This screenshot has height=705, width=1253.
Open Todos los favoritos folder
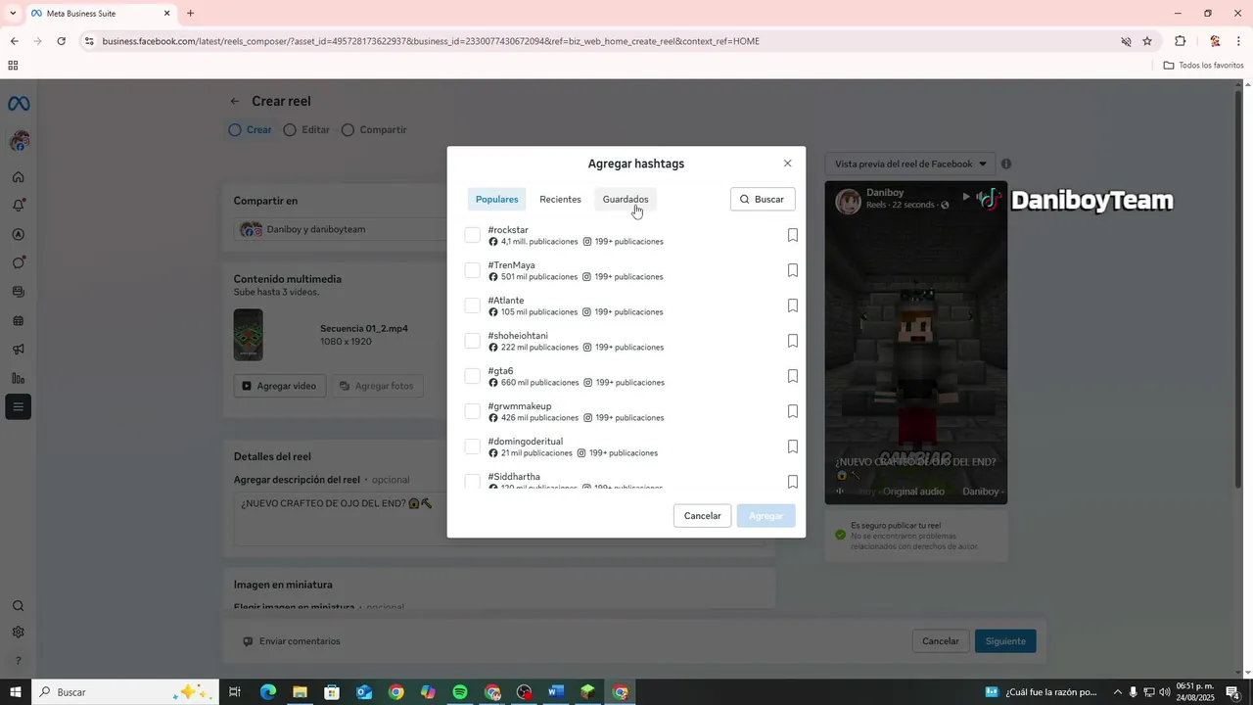pyautogui.click(x=1204, y=66)
